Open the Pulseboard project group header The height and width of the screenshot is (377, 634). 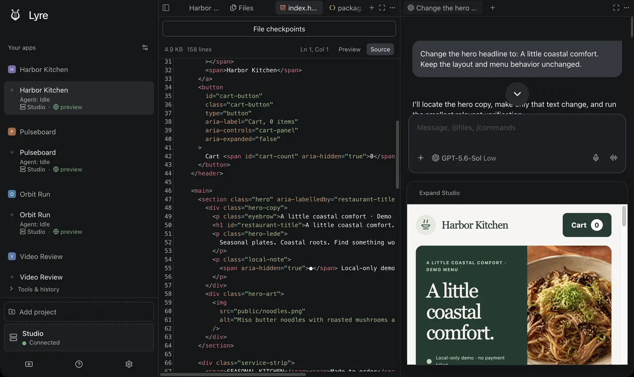(x=32, y=132)
